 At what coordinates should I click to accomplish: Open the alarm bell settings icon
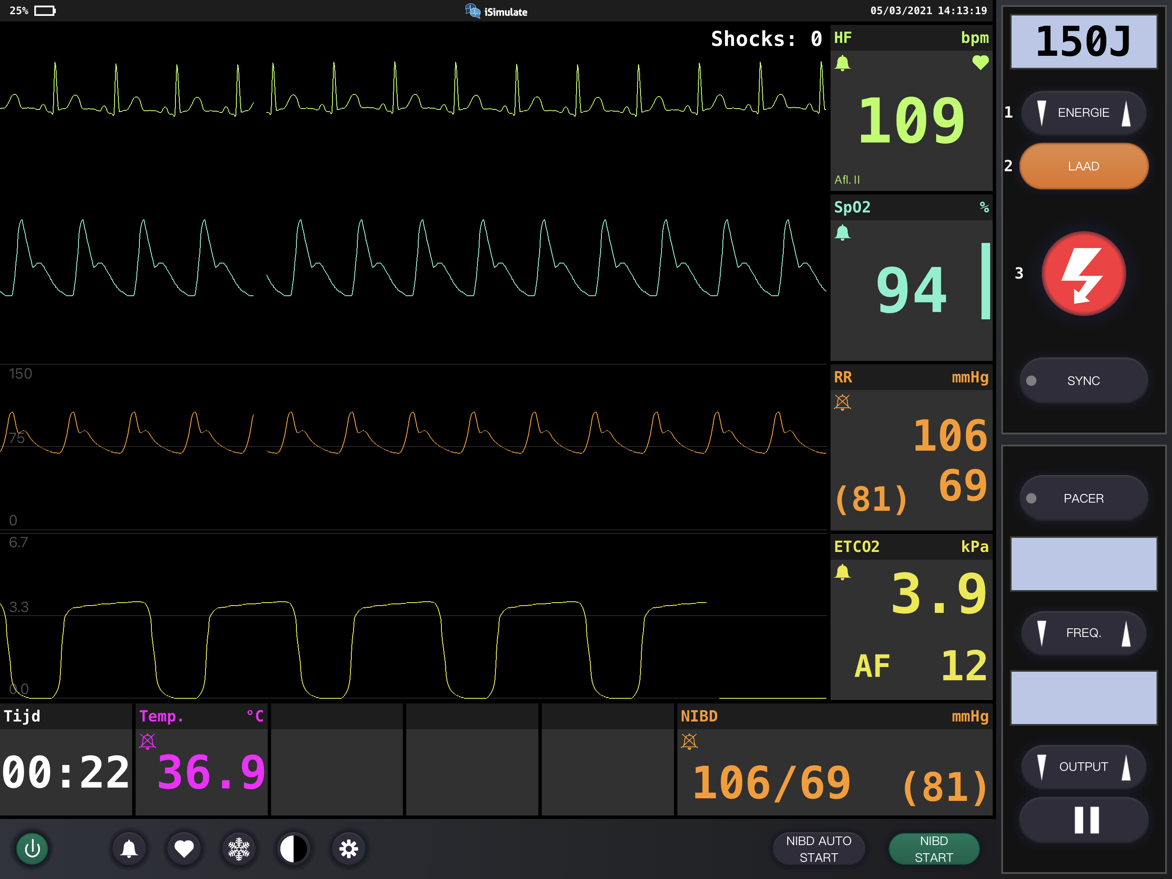pos(129,849)
